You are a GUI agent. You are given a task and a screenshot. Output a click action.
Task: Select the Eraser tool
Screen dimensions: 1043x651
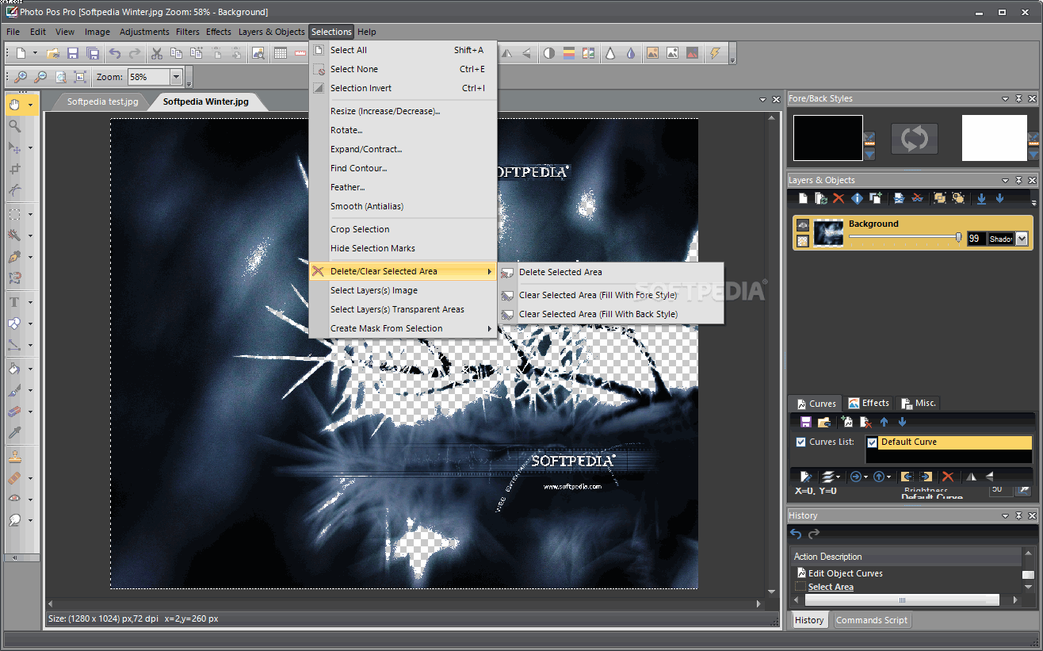click(14, 412)
